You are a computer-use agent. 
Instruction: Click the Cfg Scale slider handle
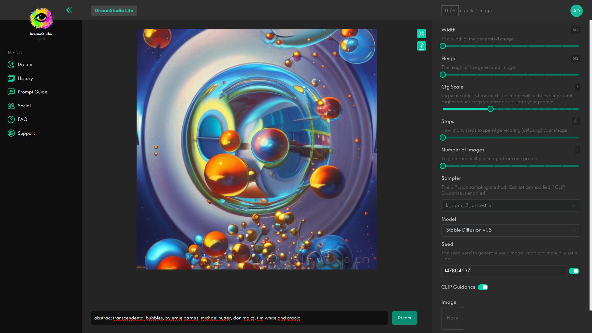tap(490, 109)
